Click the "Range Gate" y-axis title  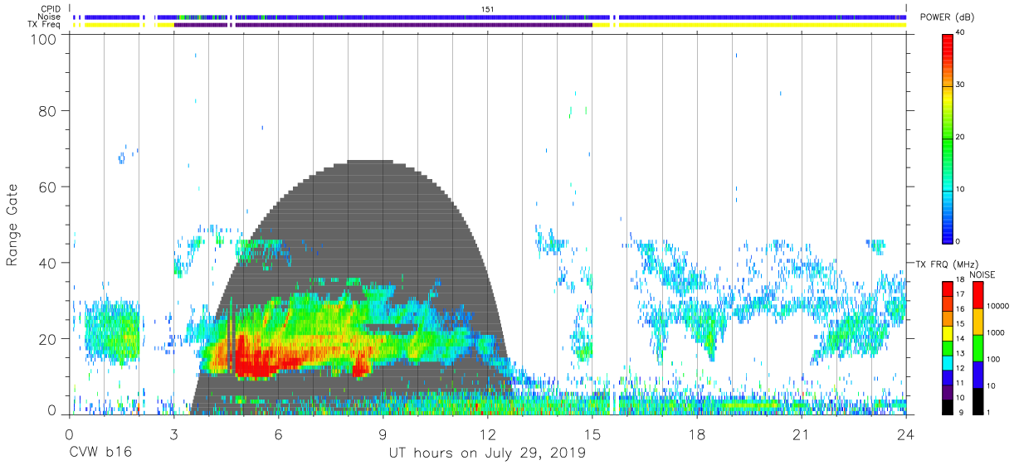tap(12, 225)
